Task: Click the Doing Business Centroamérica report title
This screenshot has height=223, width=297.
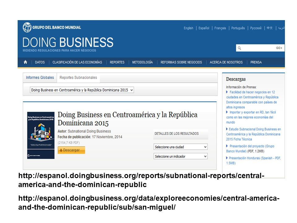Action: (x=127, y=119)
